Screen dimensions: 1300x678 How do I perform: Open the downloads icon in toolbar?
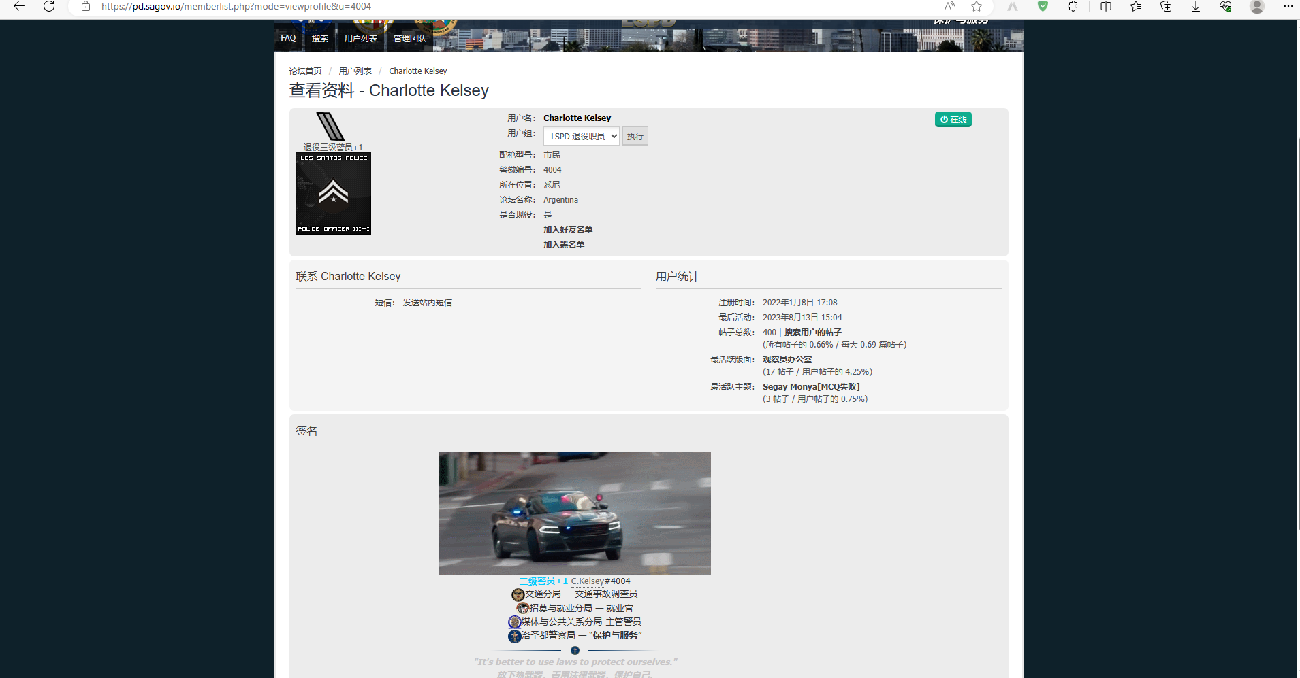(x=1195, y=7)
